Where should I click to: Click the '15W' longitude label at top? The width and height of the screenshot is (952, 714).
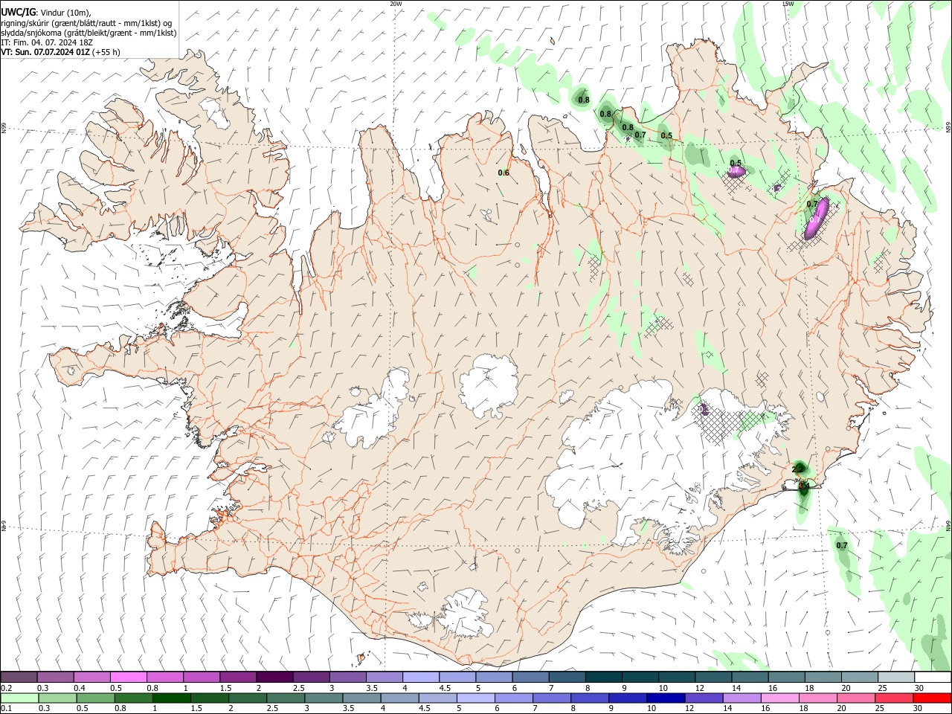[x=788, y=4]
